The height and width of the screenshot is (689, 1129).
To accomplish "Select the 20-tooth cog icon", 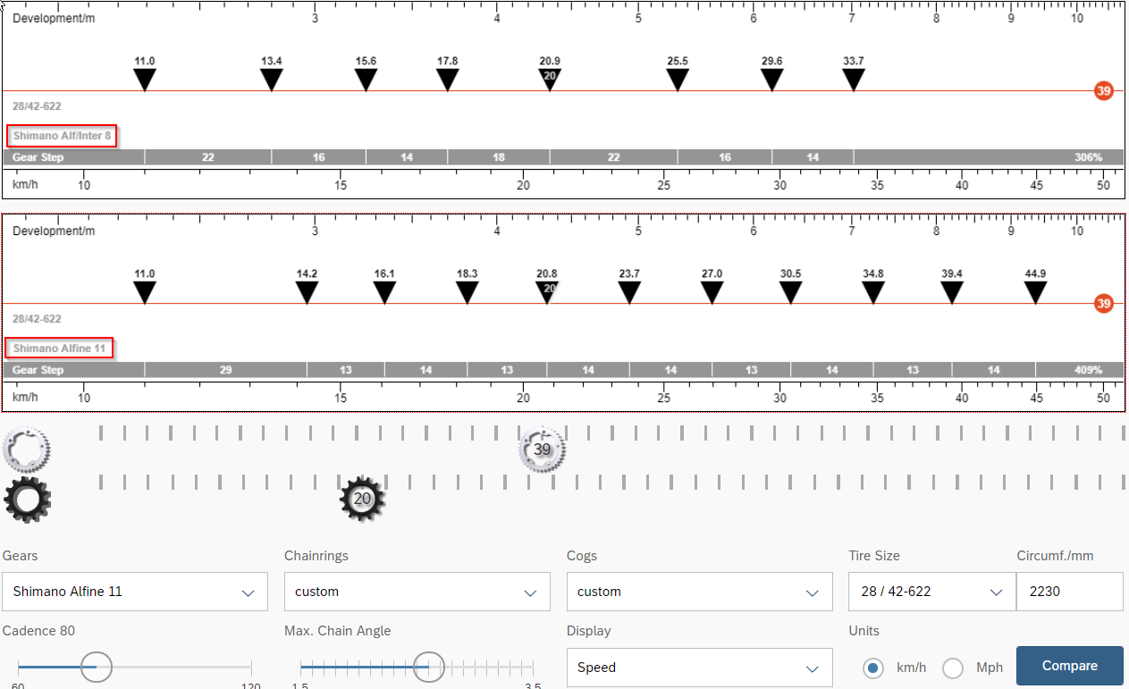I will pyautogui.click(x=362, y=499).
